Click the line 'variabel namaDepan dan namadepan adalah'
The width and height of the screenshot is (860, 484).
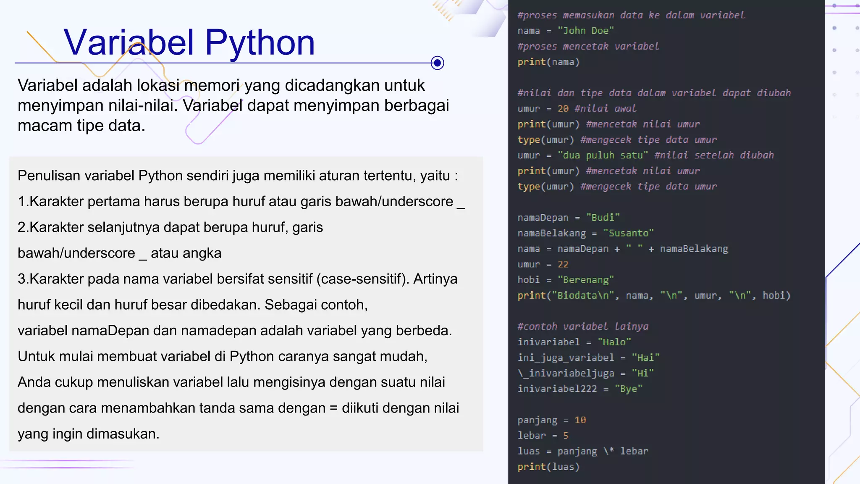tap(235, 331)
